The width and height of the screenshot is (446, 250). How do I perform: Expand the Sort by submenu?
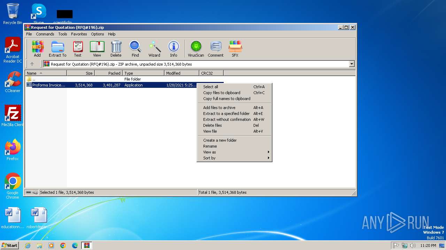[234, 158]
